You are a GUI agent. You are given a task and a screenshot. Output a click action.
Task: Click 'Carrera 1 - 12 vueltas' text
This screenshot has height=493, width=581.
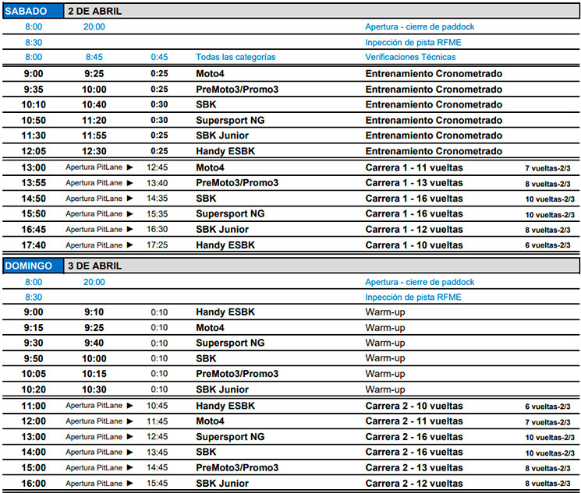click(414, 230)
